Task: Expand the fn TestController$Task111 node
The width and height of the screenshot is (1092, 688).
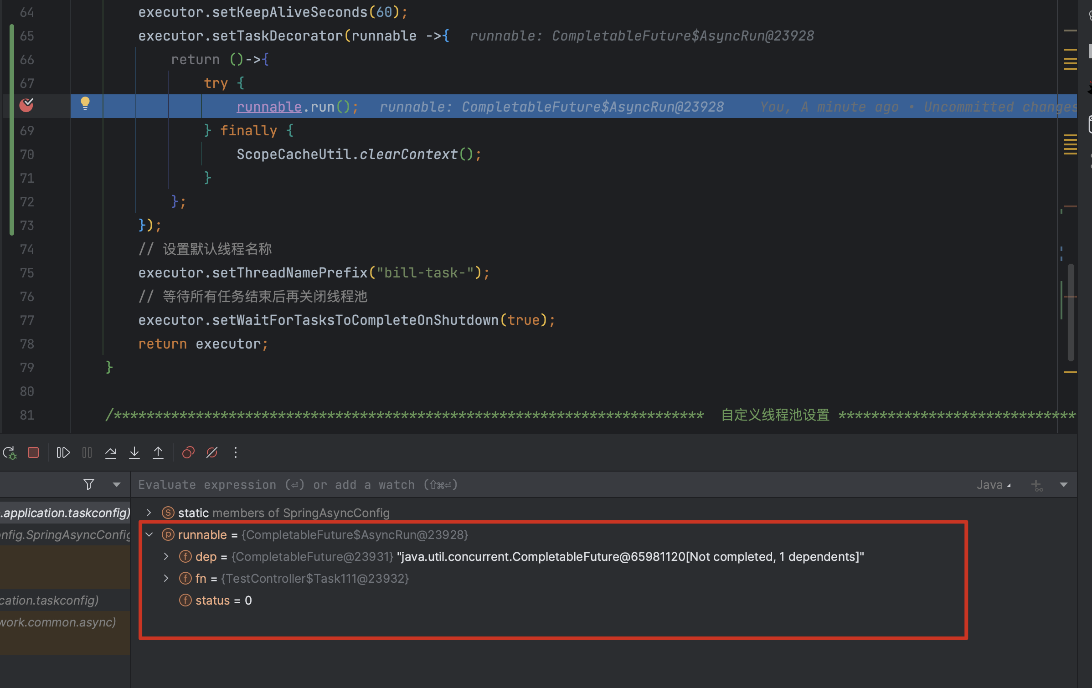Action: point(166,578)
